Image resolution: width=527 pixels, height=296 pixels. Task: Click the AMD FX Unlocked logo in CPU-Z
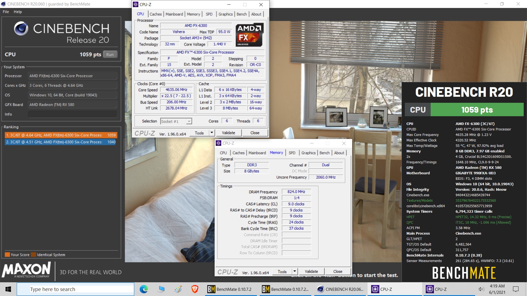click(250, 35)
